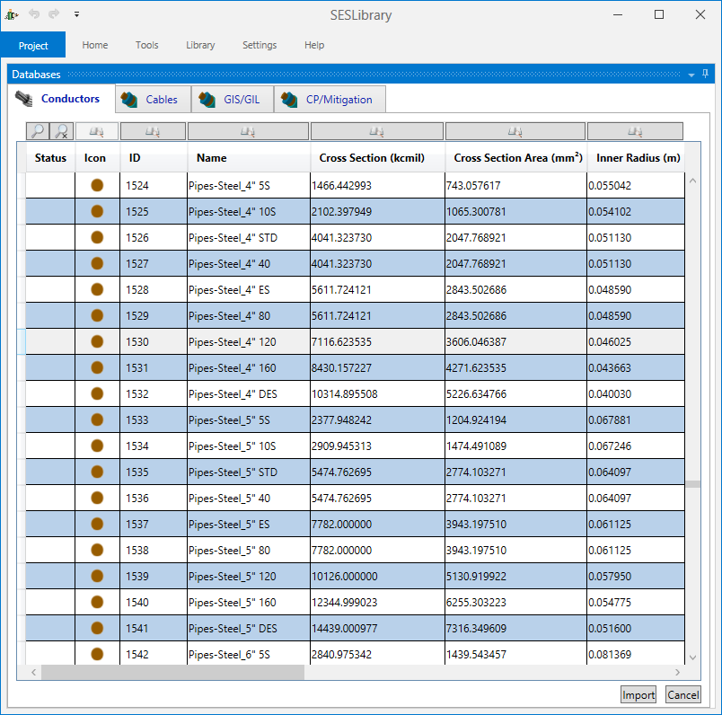Click inner radius value 0.081369
The width and height of the screenshot is (722, 715).
(x=636, y=654)
